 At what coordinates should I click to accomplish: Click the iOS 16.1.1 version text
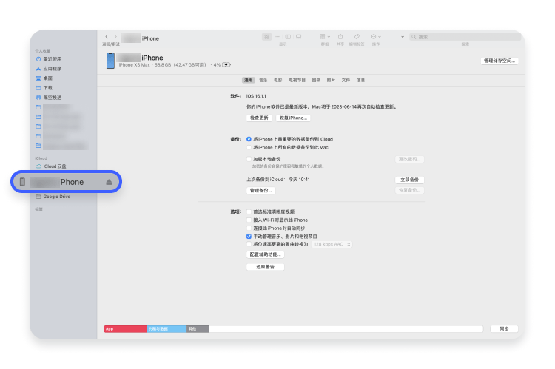click(x=256, y=96)
